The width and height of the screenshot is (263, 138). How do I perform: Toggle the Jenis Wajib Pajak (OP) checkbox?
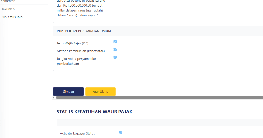115,42
